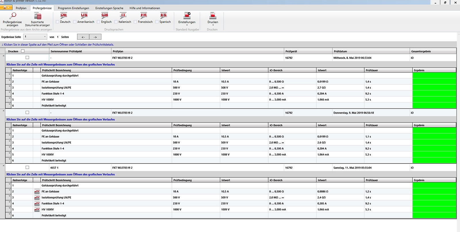The width and height of the screenshot is (460, 232).
Task: Click the Drucken printer icon
Action: (213, 16)
